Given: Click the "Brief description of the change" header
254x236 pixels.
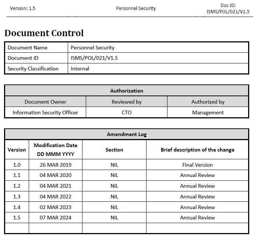Looking at the screenshot, I should [x=197, y=150].
